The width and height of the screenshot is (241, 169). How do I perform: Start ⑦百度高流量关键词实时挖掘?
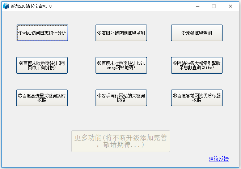pyautogui.click(x=42, y=98)
